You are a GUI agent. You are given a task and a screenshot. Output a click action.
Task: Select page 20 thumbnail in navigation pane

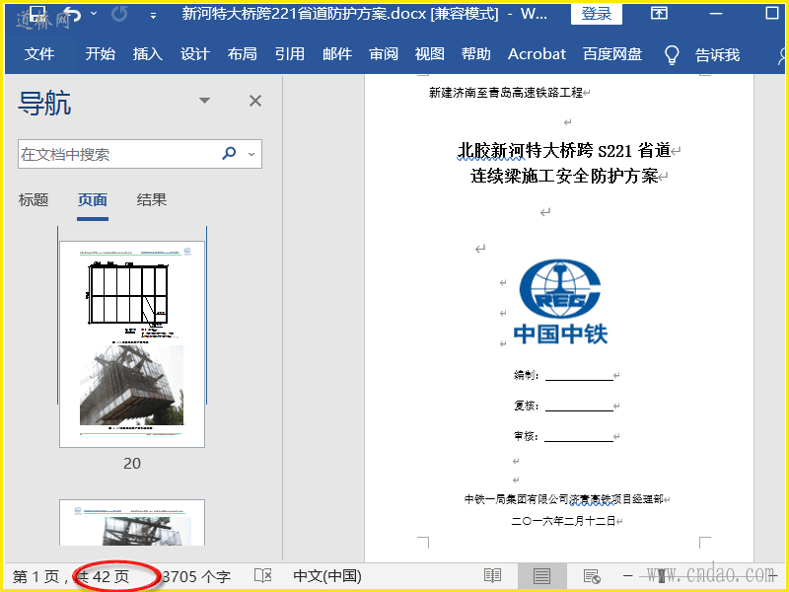tap(132, 344)
